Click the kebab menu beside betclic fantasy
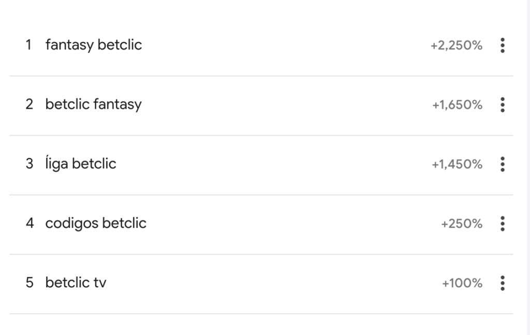 pos(502,105)
